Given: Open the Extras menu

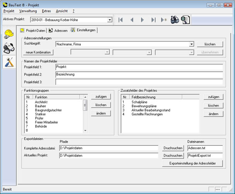Looking at the screenshot, I should [x=46, y=11].
